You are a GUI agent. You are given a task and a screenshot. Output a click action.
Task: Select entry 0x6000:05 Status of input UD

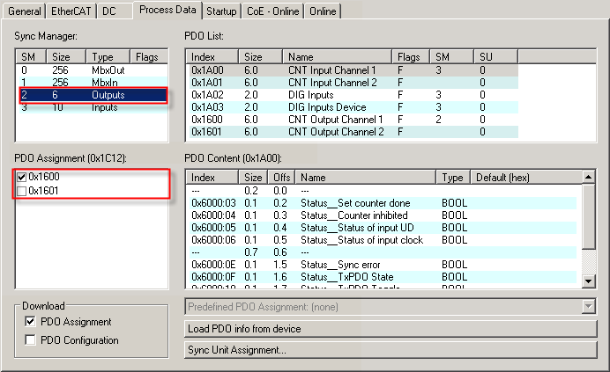coord(383,228)
